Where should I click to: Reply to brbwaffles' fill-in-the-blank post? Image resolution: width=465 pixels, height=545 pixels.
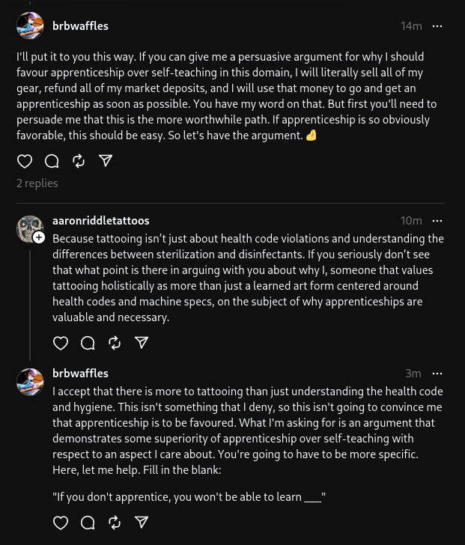click(88, 523)
